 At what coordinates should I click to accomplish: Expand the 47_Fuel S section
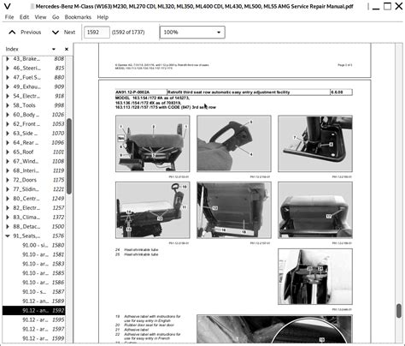[x=8, y=77]
